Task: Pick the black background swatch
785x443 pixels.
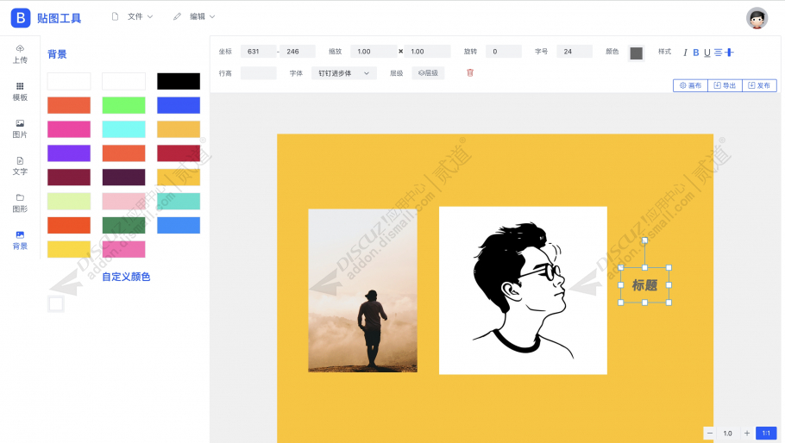Action: 179,81
